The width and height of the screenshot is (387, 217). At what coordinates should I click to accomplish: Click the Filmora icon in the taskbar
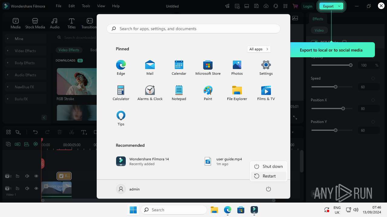point(254,210)
